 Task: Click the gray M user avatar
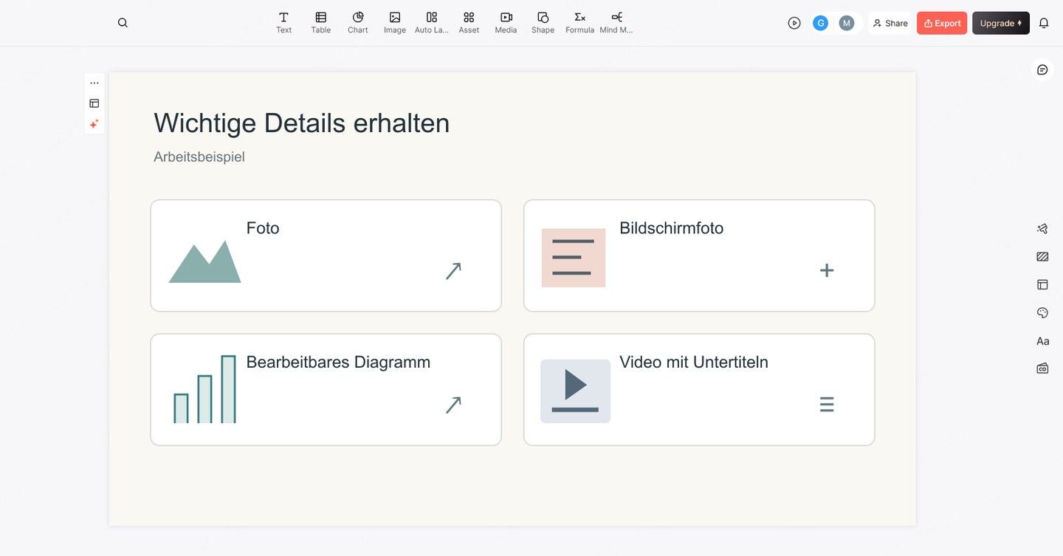coord(847,23)
